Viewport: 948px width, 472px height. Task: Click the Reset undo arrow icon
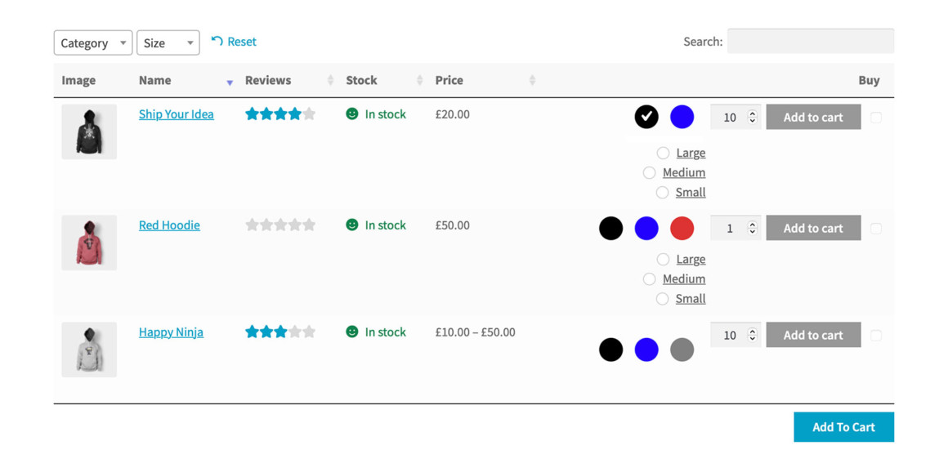click(x=217, y=41)
